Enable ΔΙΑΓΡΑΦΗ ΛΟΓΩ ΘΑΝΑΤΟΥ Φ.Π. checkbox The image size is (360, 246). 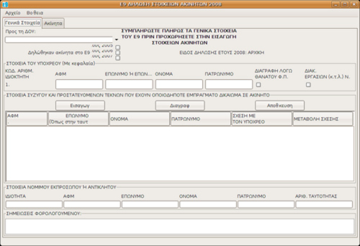pos(258,85)
